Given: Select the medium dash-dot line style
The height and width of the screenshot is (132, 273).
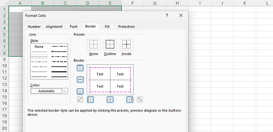Looking at the screenshot, I should [59, 57].
